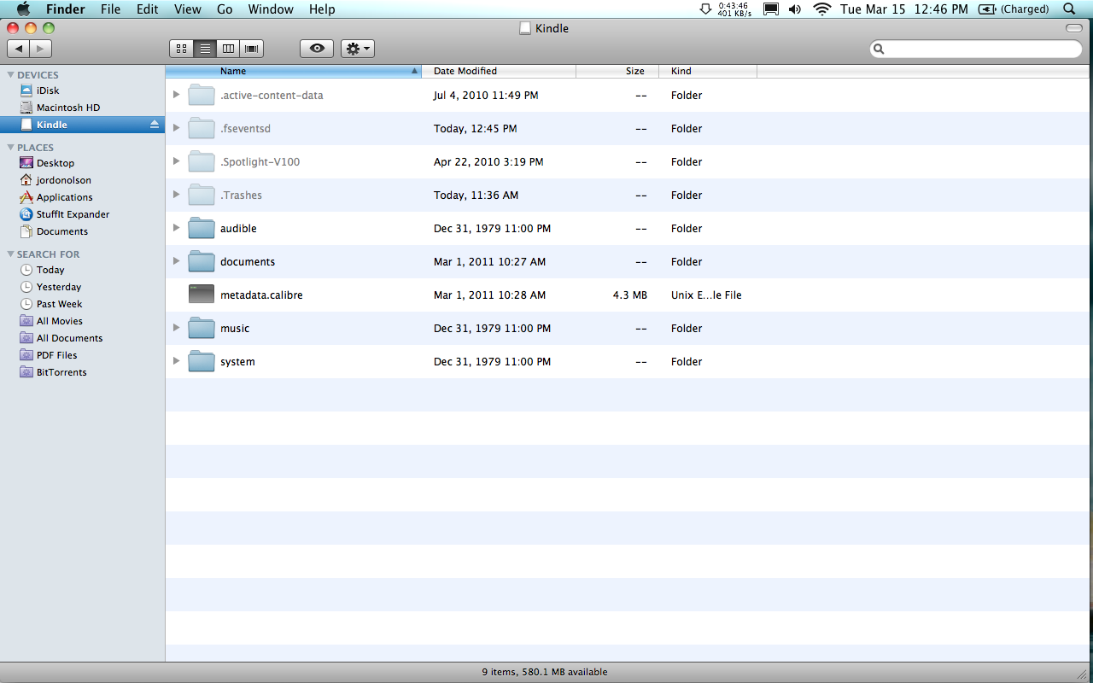Screen dimensions: 1093x683
Task: Expand the .Spotlight-V100 folder
Action: pyautogui.click(x=177, y=161)
